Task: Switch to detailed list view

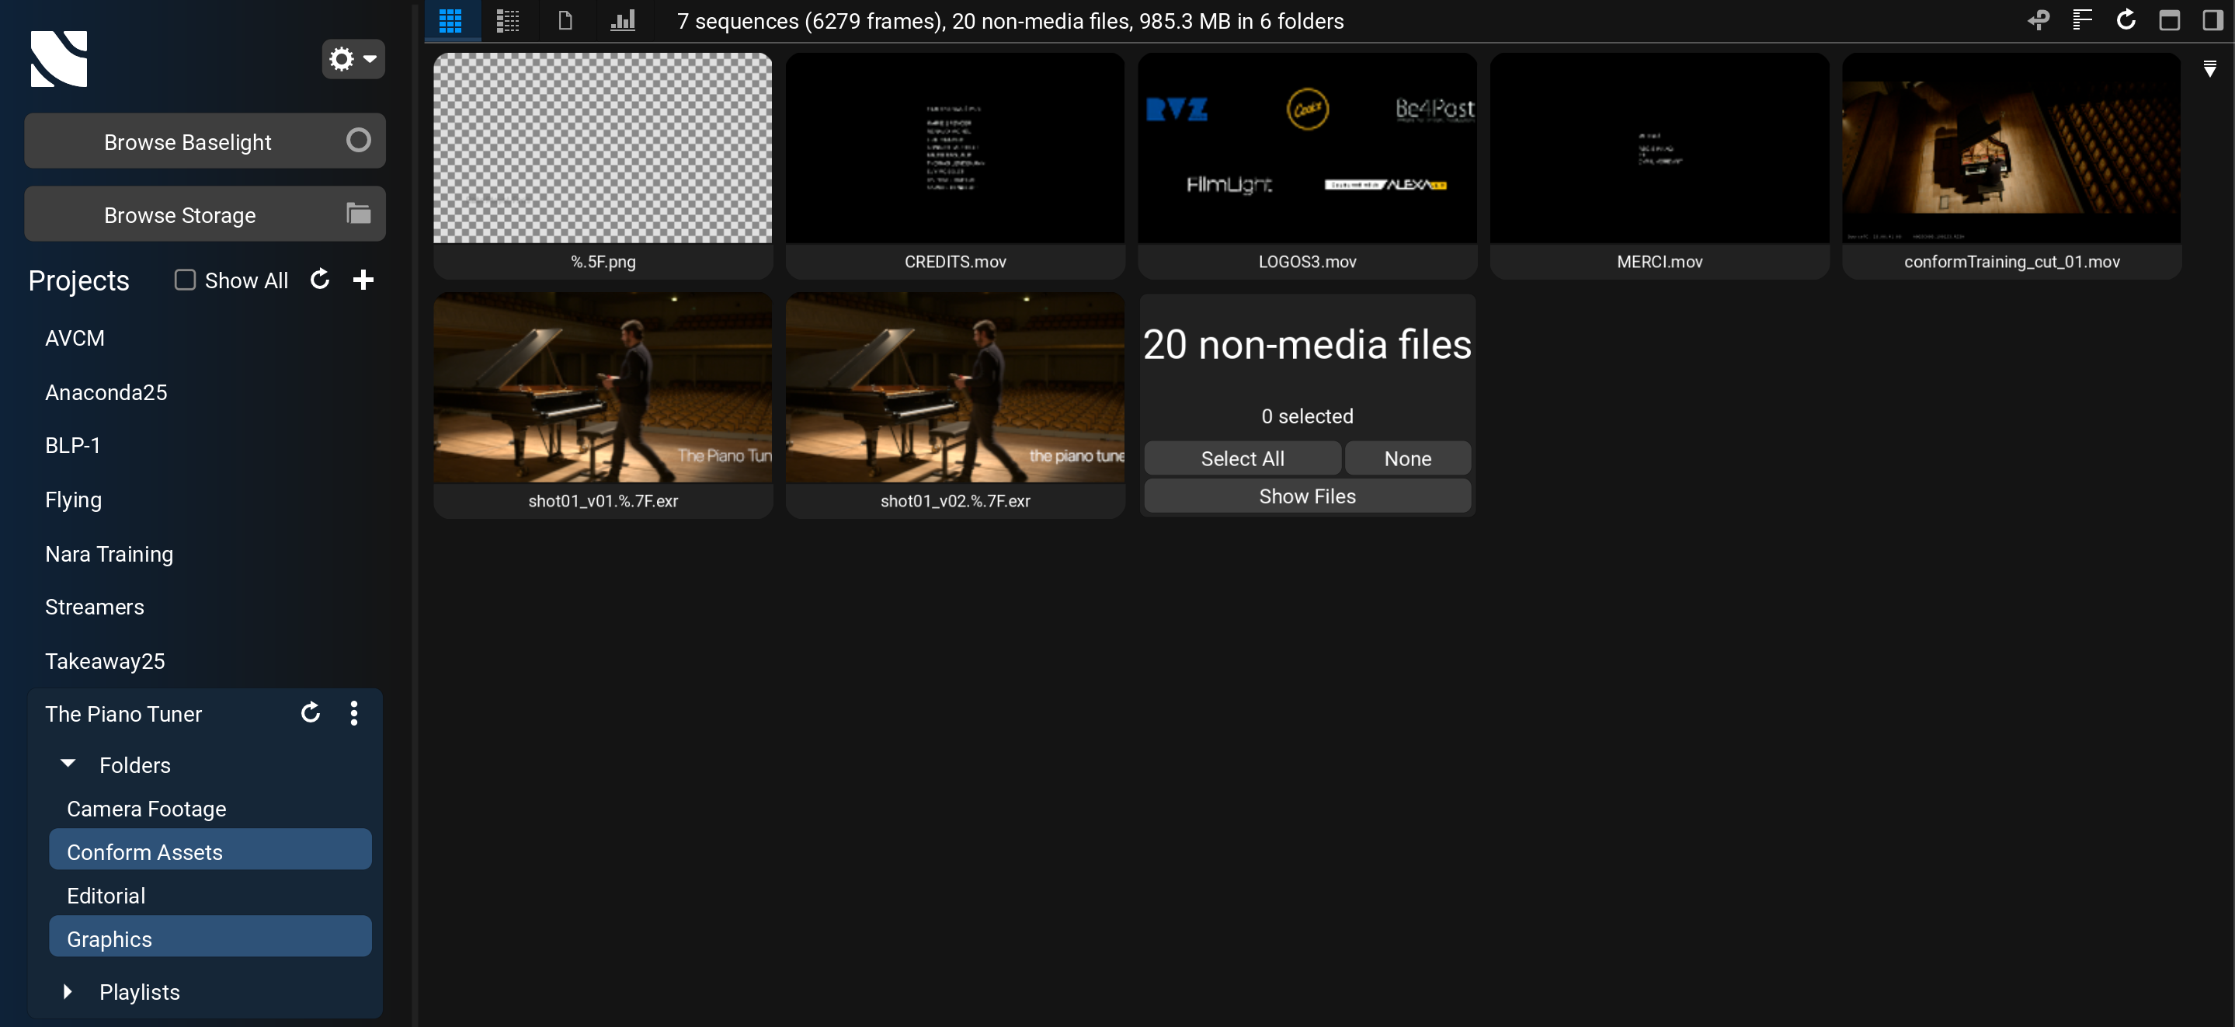Action: [x=508, y=20]
